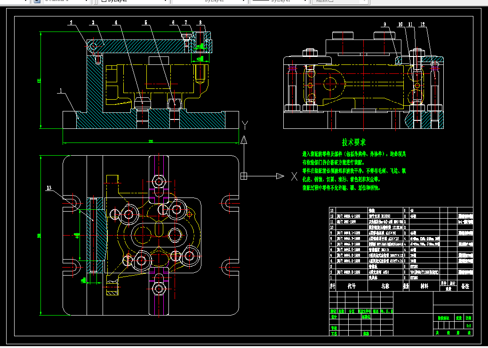Select the UCS origin square icon
This screenshot has height=348, width=488.
click(x=244, y=176)
